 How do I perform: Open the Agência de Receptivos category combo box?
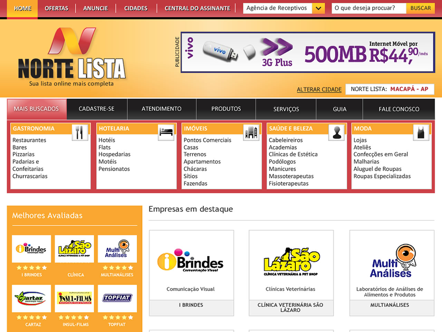284,8
